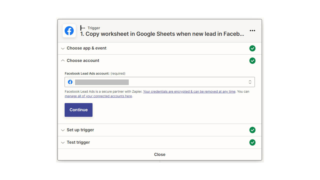The image size is (320, 180).
Task: Click the step title to rename
Action: [x=162, y=34]
